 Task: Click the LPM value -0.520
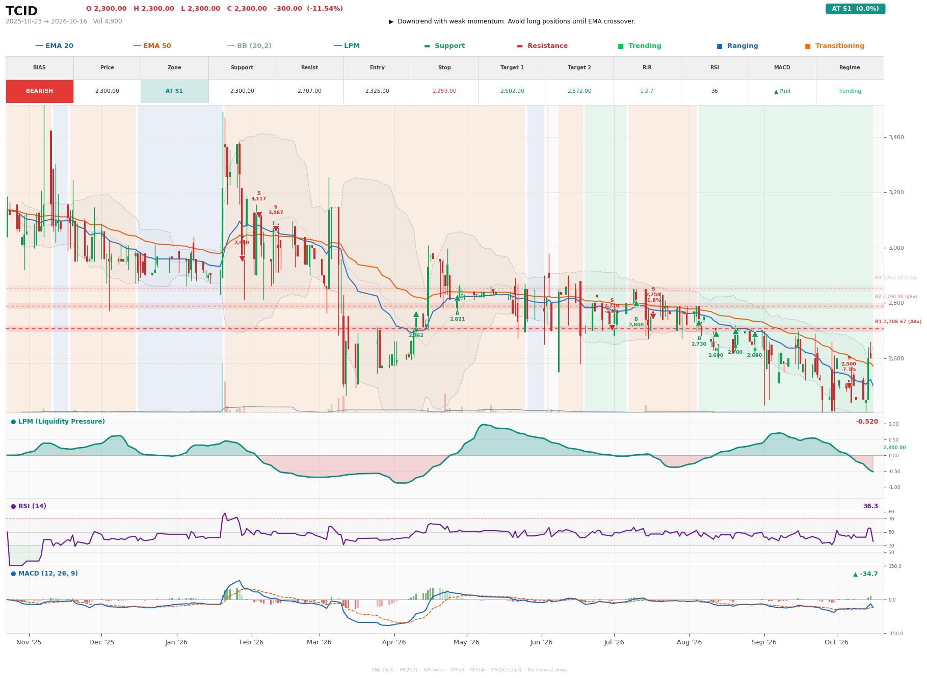point(867,422)
